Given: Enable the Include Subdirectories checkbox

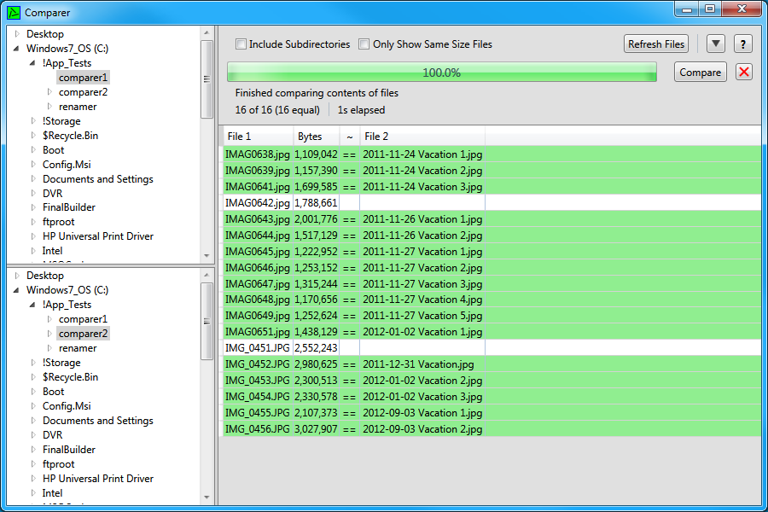Looking at the screenshot, I should coord(241,44).
